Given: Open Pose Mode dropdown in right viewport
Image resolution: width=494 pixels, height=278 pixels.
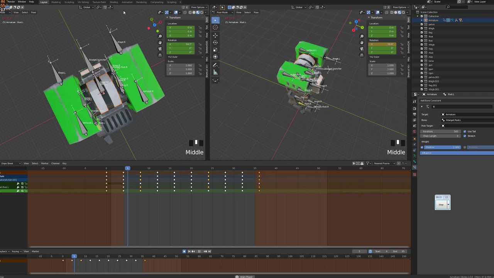Looking at the screenshot, I should (223, 12).
